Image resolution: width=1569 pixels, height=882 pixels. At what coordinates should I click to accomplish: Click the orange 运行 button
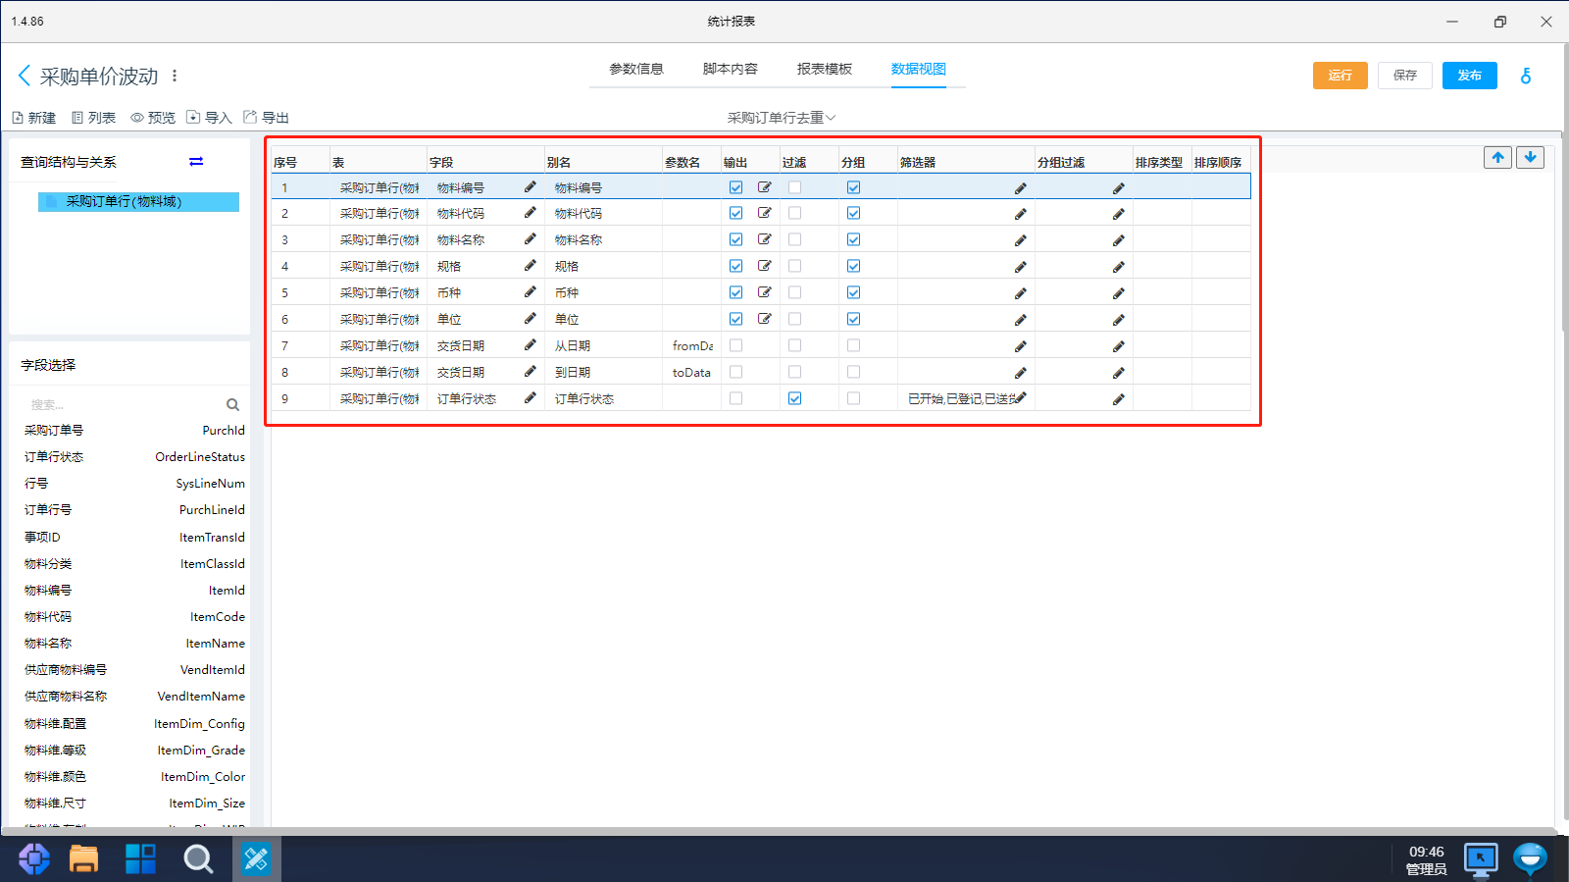tap(1340, 76)
